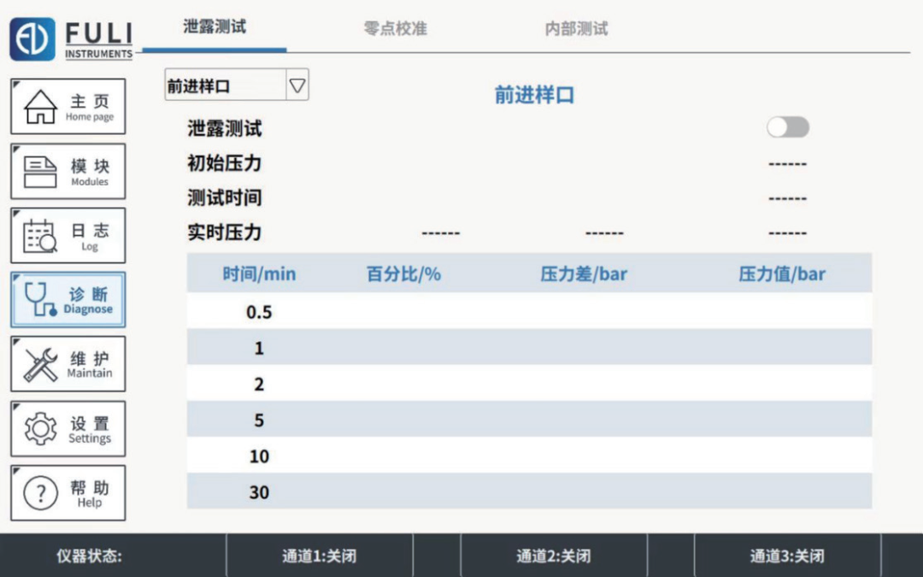Select the Diagnose stethoscope icon
This screenshot has width=923, height=577.
pos(41,300)
